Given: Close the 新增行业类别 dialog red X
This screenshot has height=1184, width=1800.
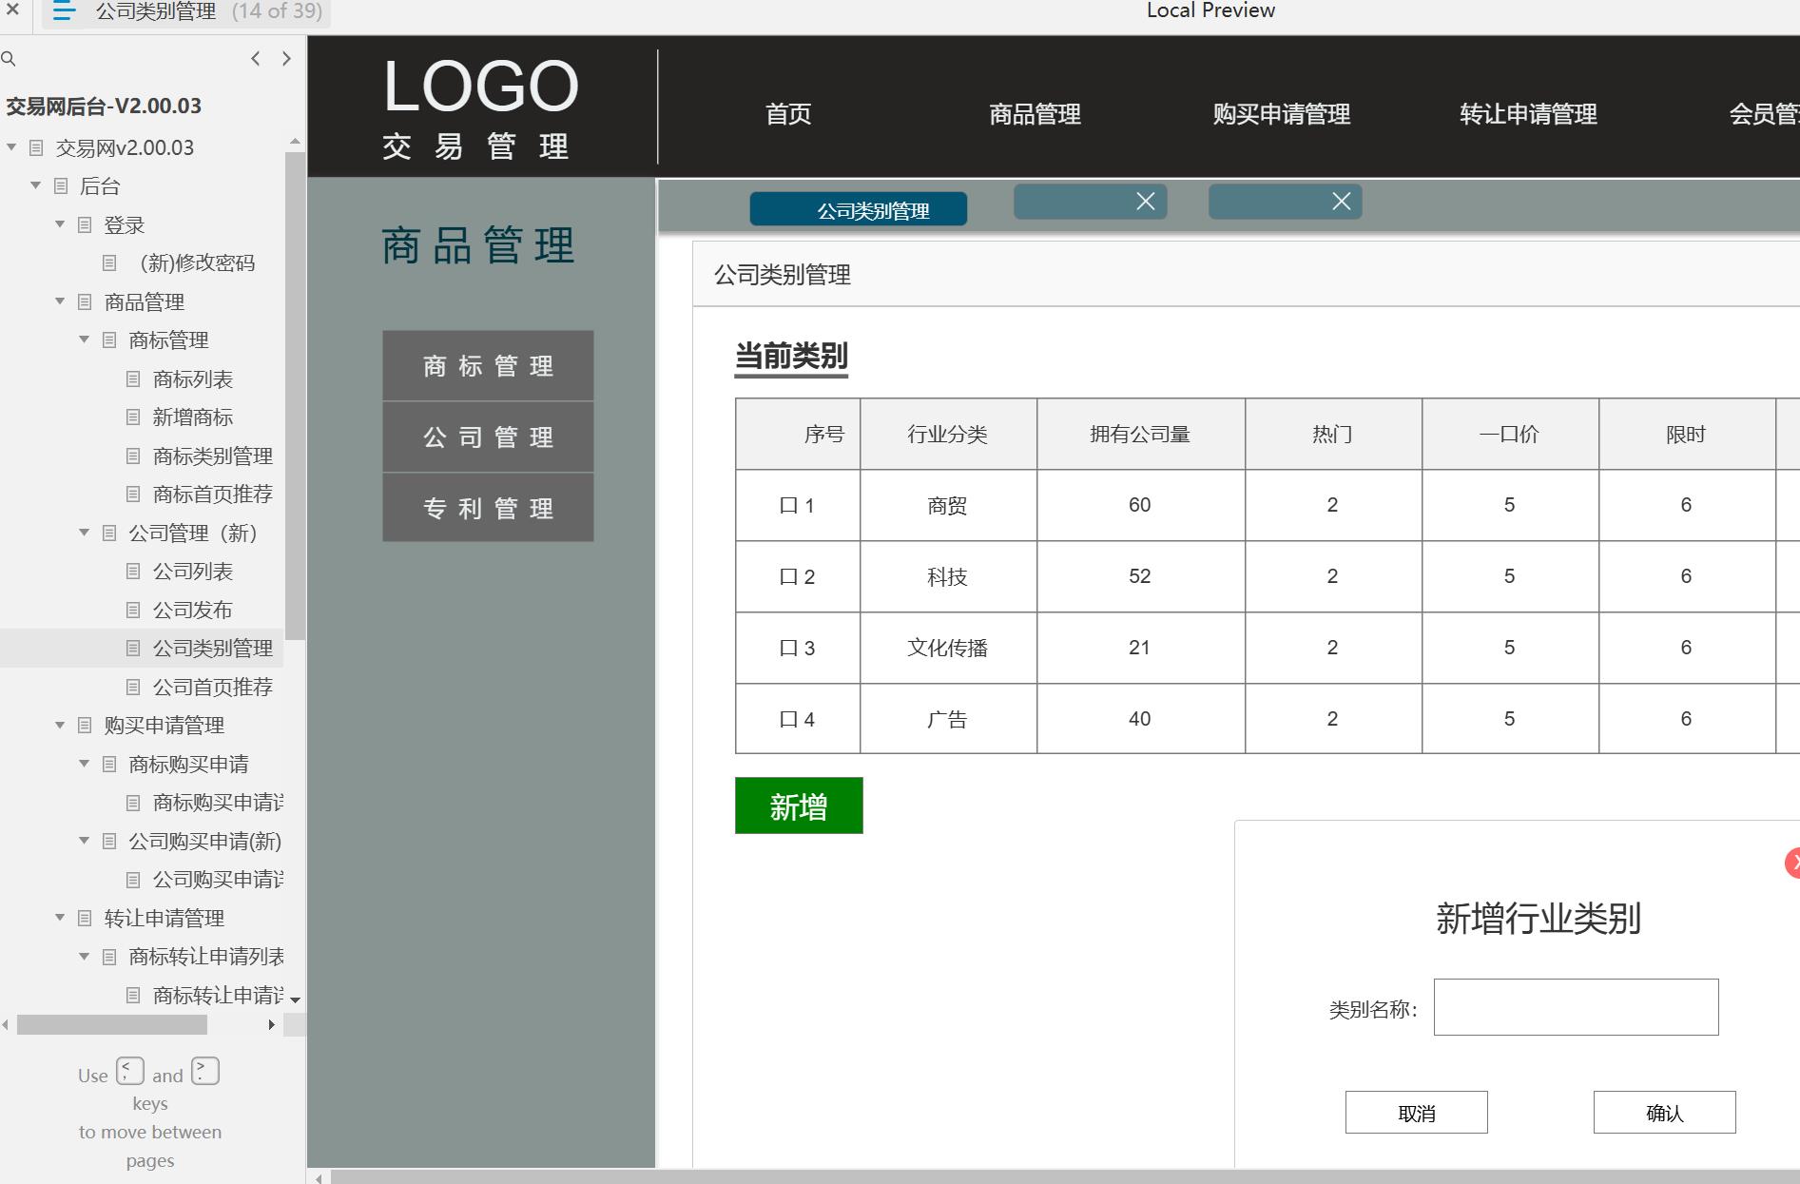Looking at the screenshot, I should tap(1792, 863).
